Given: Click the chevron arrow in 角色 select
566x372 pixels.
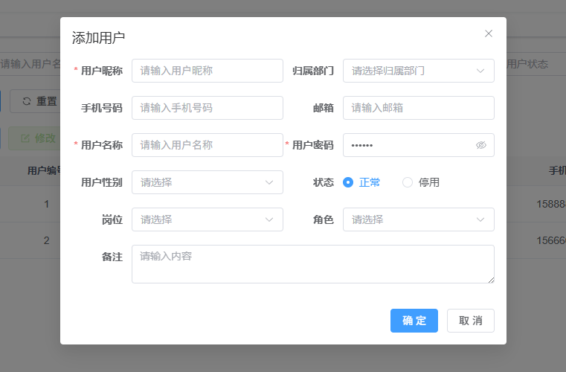Looking at the screenshot, I should (x=480, y=219).
